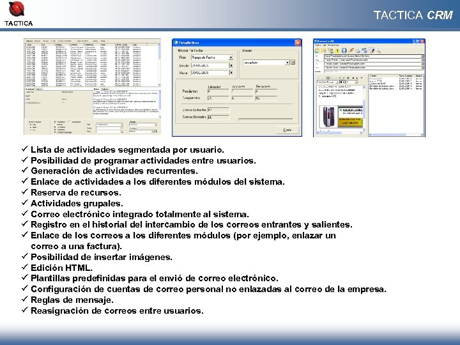The height and width of the screenshot is (345, 460).
Task: Open the Herramientas menu in email window
Action: click(333, 45)
